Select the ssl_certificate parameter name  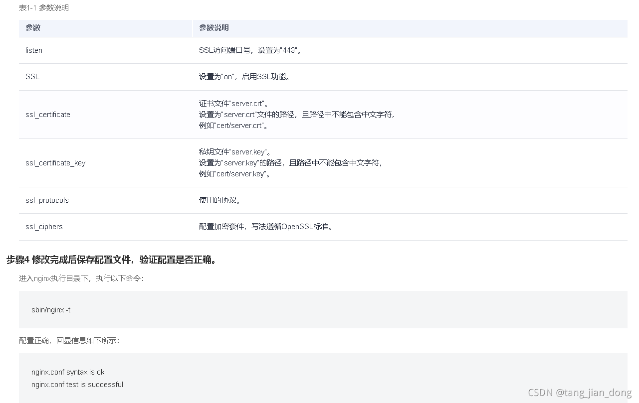point(48,115)
